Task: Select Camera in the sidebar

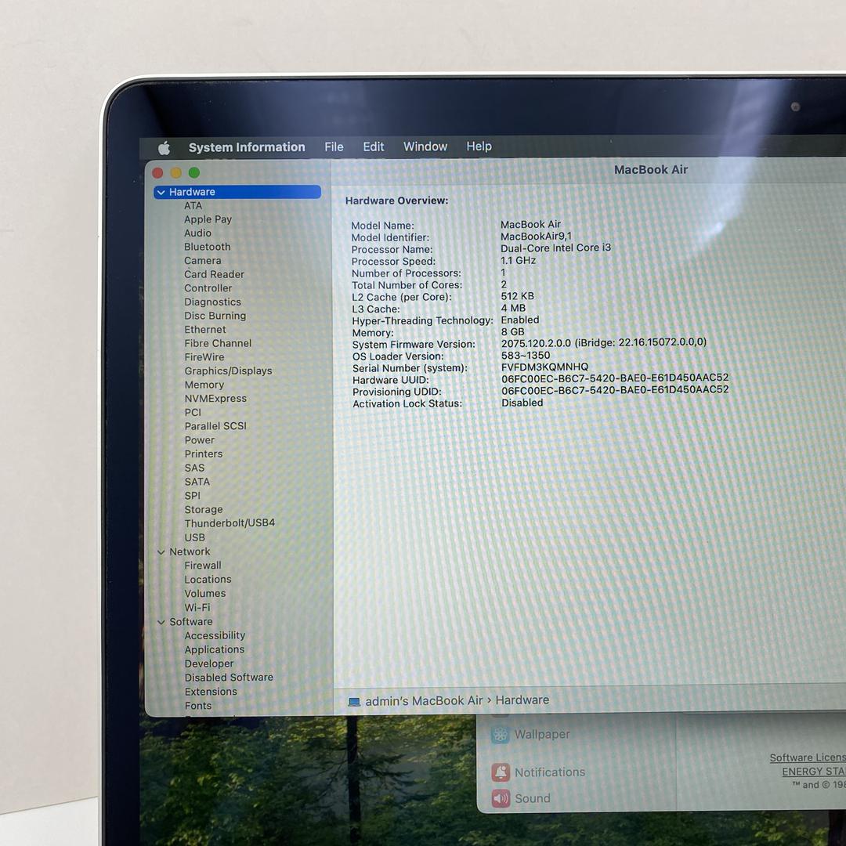Action: click(202, 261)
